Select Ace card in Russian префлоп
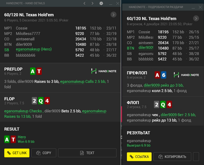Viewport: 204px width, 165px height. coord(157,75)
